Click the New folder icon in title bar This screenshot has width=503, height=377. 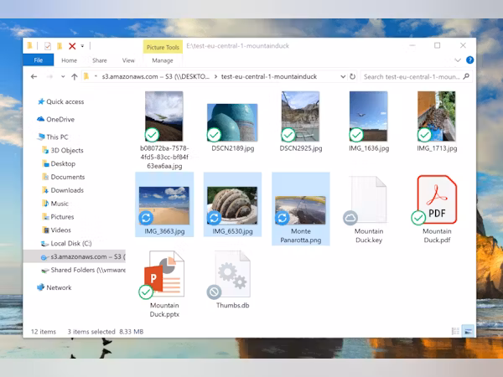(x=60, y=46)
